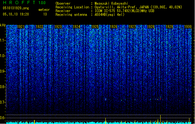Click the 1.1 kHz axis label
The height and width of the screenshot is (124, 195).
pos(3,40)
